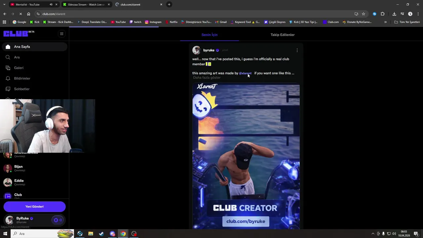Open File Explorer from the taskbar

tap(91, 234)
